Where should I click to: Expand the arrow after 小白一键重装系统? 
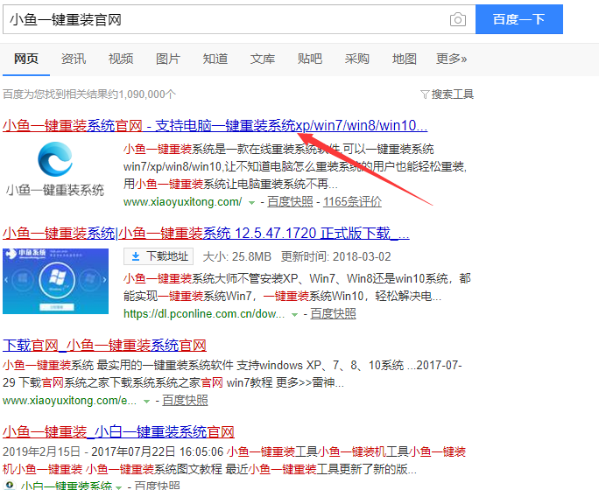point(119,487)
